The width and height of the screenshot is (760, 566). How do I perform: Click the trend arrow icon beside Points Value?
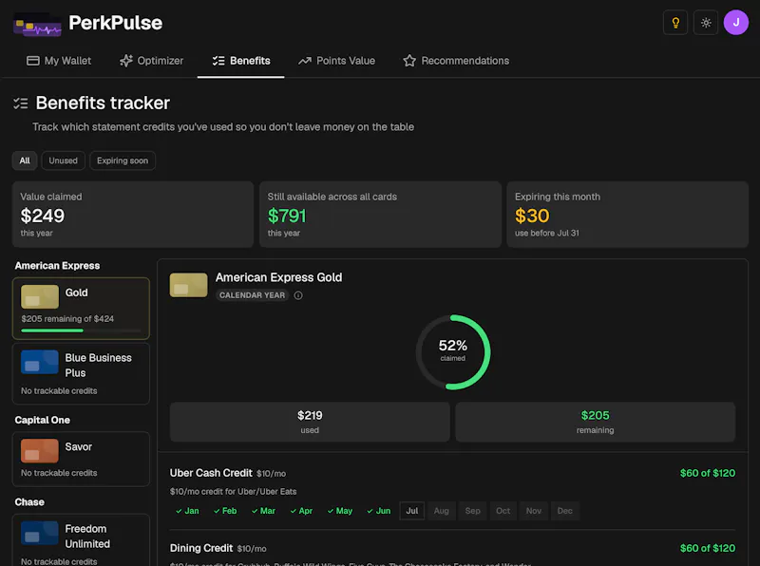tap(305, 61)
